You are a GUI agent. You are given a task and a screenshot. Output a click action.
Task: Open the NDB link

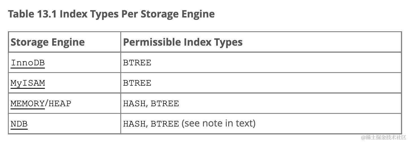click(19, 124)
